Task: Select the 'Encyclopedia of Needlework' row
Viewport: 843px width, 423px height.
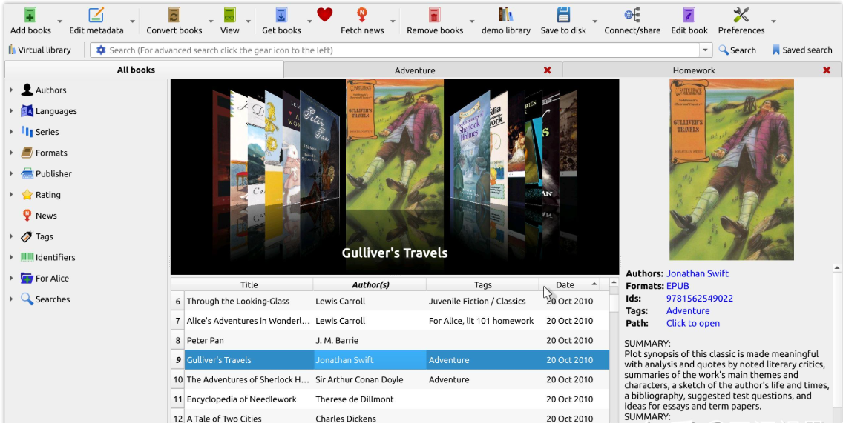Action: coord(390,399)
